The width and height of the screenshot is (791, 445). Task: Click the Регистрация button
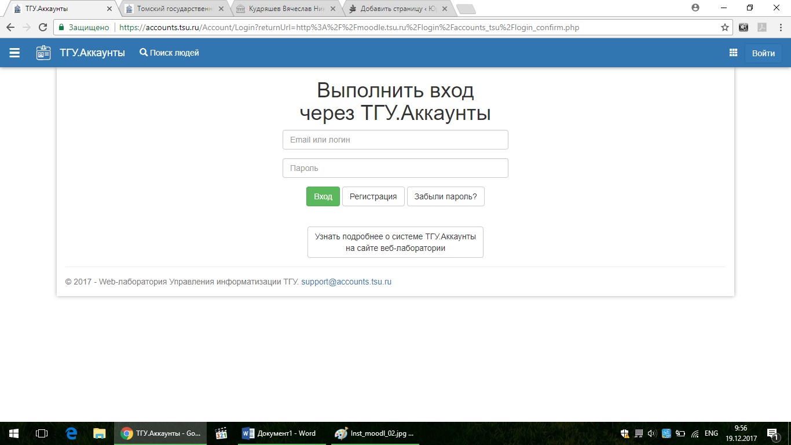(x=373, y=196)
